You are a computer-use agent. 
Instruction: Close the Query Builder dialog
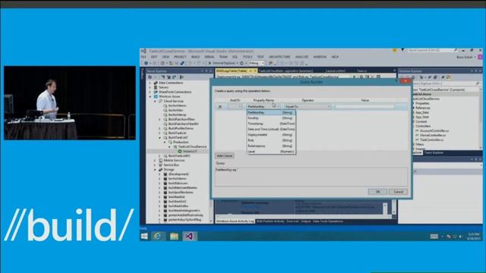405,81
